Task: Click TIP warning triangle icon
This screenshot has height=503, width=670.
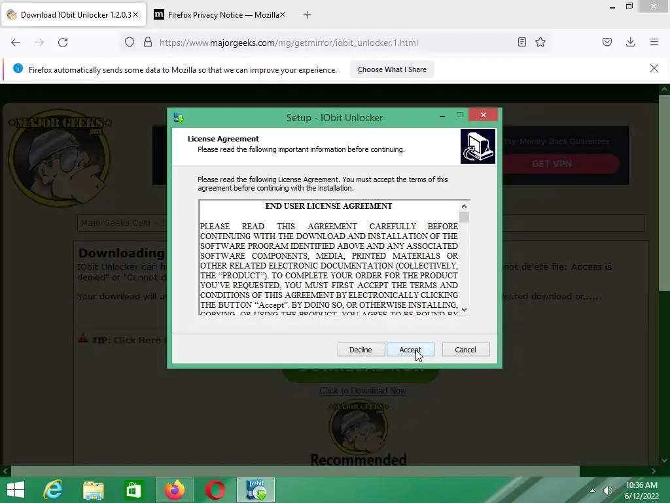Action: pyautogui.click(x=83, y=339)
